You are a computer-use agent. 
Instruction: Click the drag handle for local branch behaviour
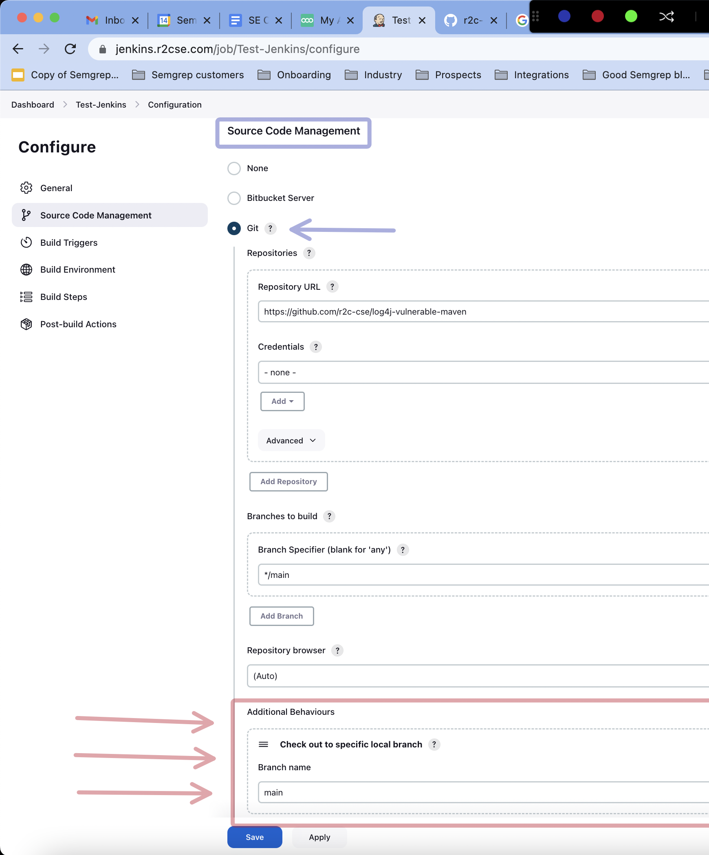(x=263, y=745)
